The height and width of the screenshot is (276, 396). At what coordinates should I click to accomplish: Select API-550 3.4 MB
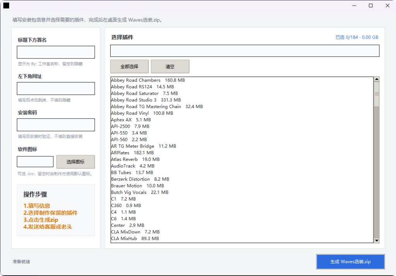tap(242, 133)
